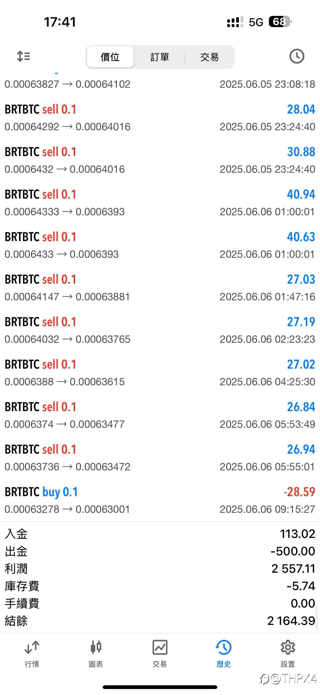This screenshot has width=320, height=695.
Task: Tap the 入金 deposit value 113.02
Action: 297,534
